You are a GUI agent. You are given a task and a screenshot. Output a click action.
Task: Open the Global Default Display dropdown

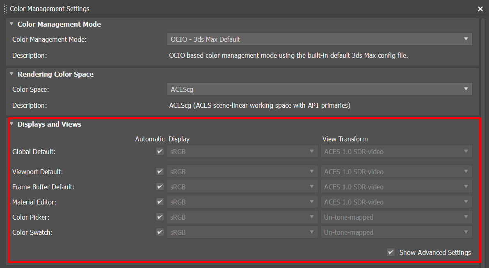[x=242, y=152]
